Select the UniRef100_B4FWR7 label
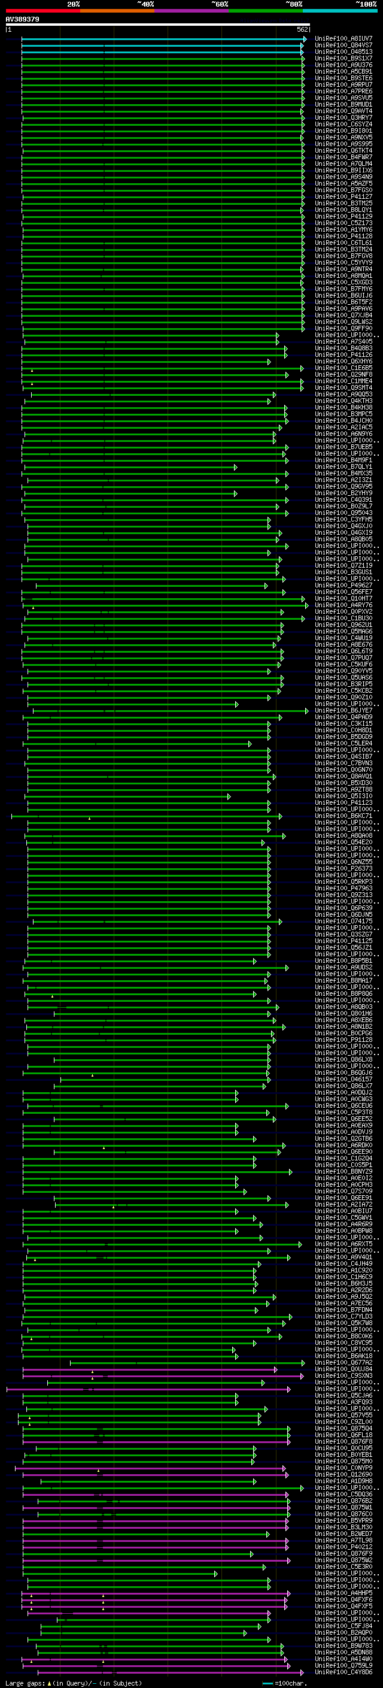383x1688 pixels. 344,157
